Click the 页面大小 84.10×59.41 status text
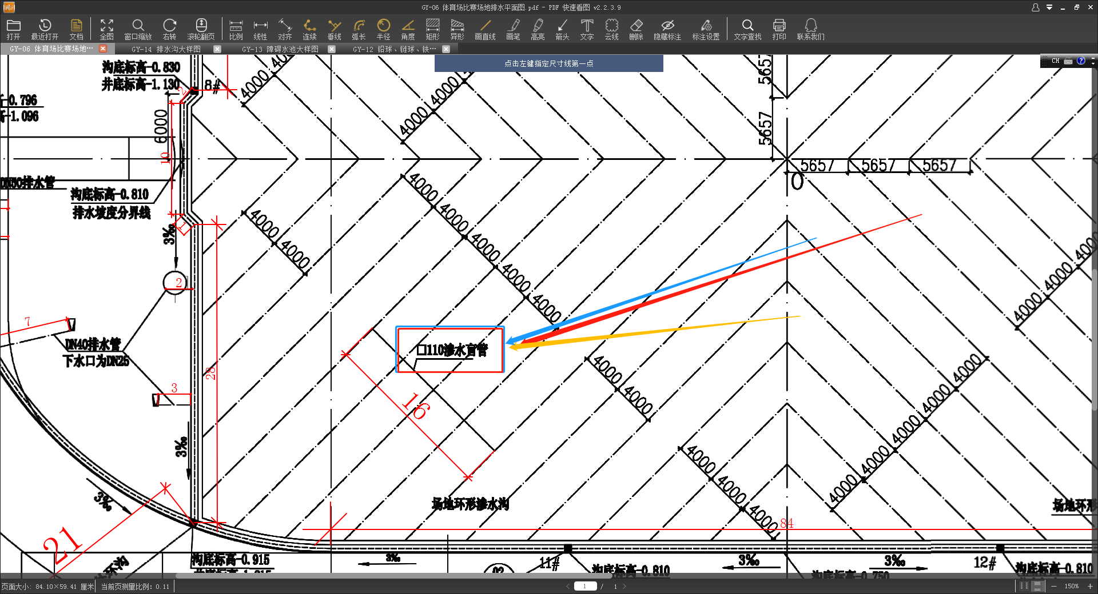Viewport: 1098px width, 594px height. pos(47,587)
